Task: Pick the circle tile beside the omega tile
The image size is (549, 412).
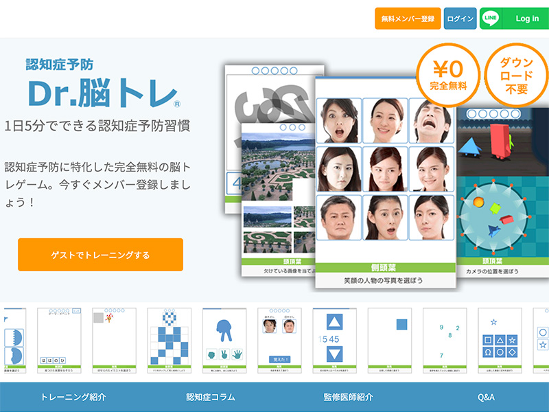Action: coord(500,352)
